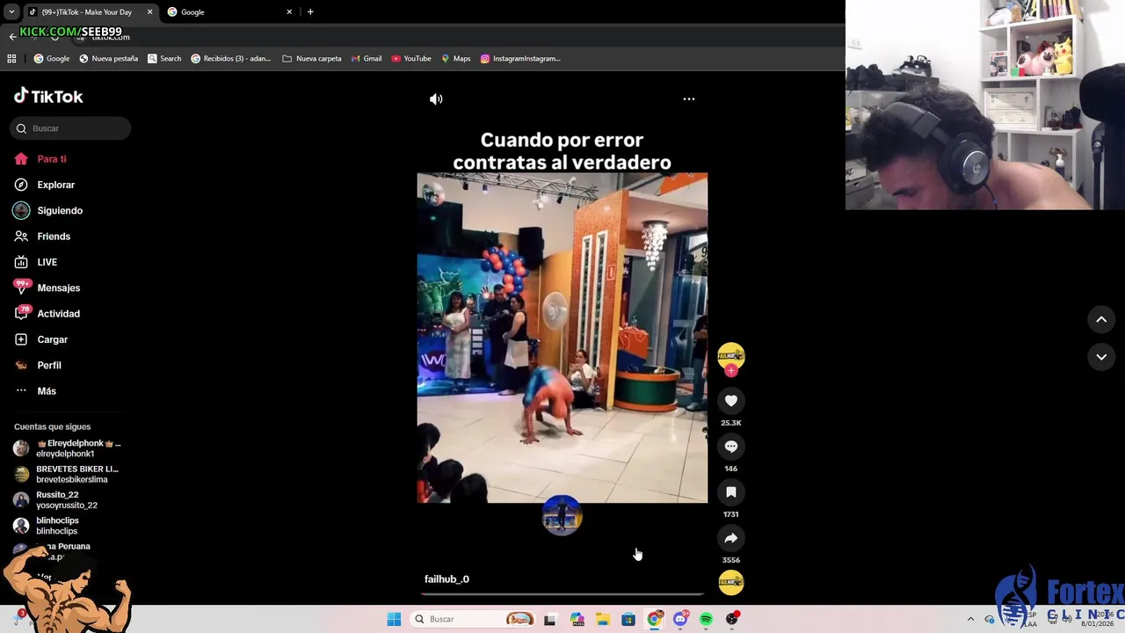1125x633 pixels.
Task: Open Discord from taskbar
Action: pyautogui.click(x=680, y=620)
